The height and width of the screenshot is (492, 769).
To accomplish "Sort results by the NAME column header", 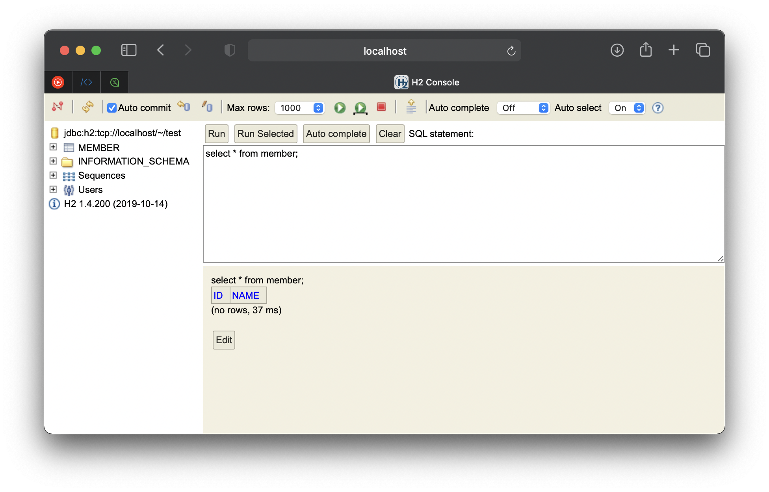I will [245, 295].
